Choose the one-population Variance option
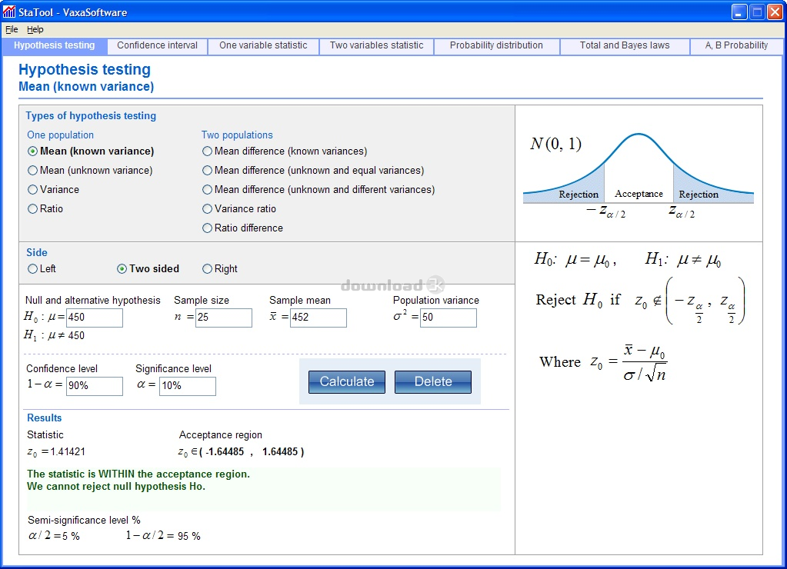 33,190
